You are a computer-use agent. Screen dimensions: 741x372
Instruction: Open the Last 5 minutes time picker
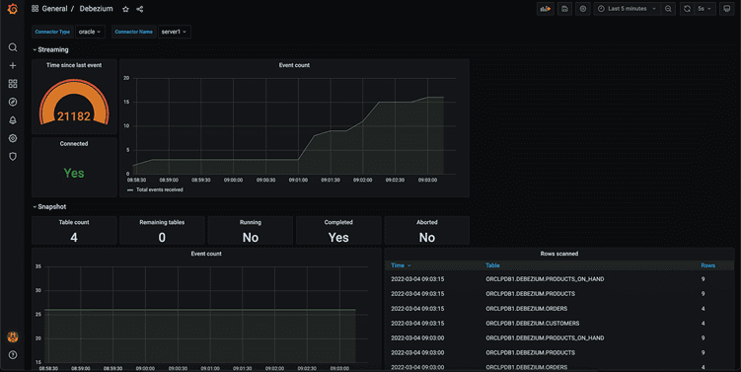tap(628, 9)
